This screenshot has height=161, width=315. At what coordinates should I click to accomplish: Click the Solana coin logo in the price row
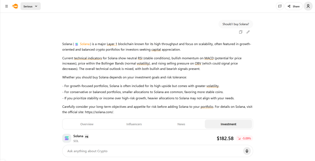tap(67, 138)
